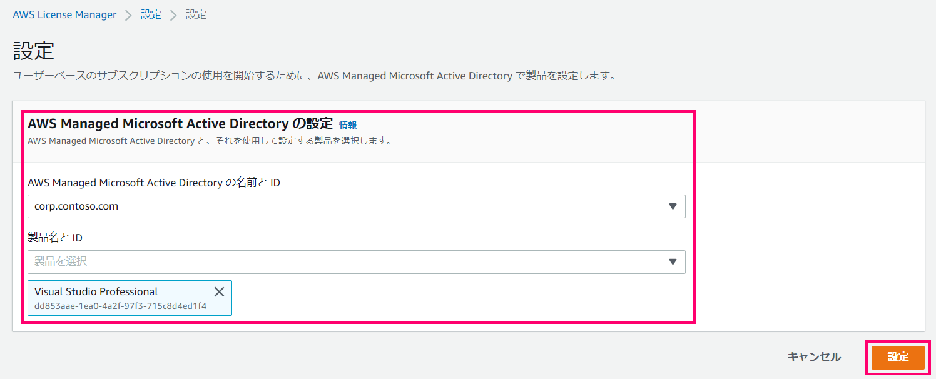The height and width of the screenshot is (379, 936).
Task: Click AWS Managed Microsoft Active Directory の設定 heading
Action: (180, 123)
